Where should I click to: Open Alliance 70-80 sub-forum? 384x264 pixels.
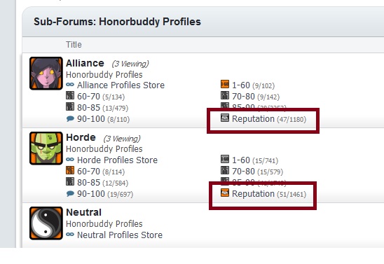[x=243, y=97]
